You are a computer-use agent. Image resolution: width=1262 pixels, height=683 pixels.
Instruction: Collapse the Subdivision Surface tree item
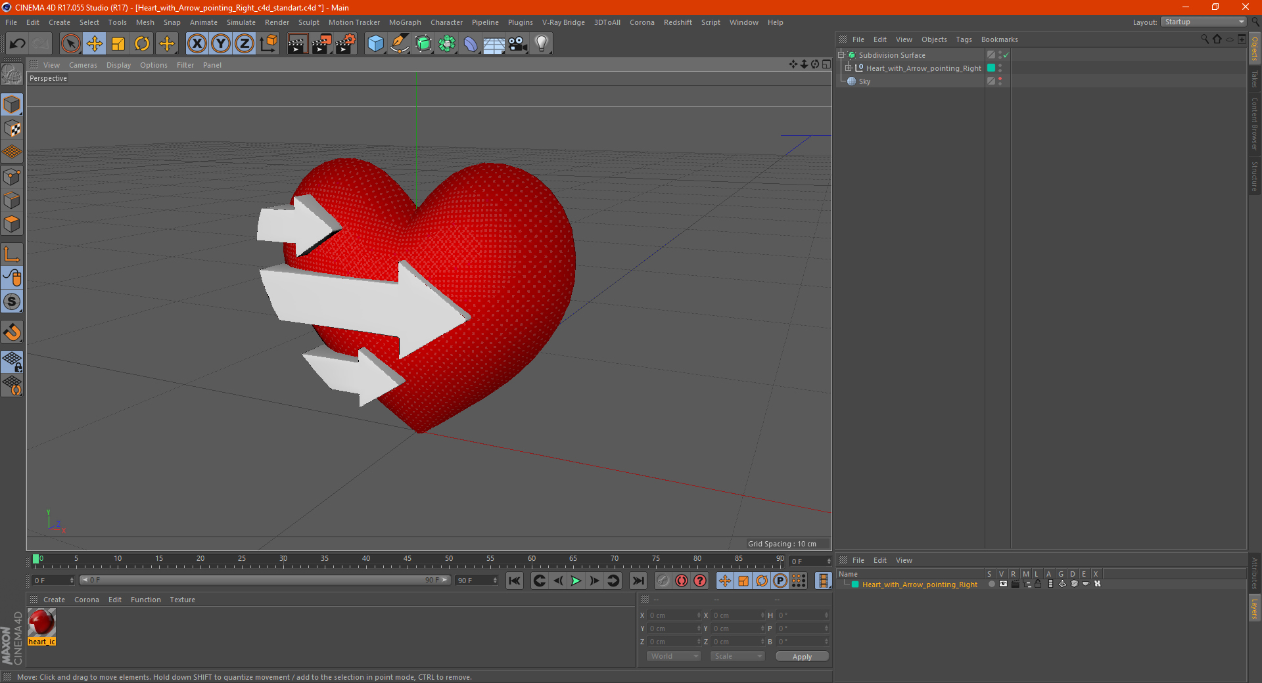841,55
